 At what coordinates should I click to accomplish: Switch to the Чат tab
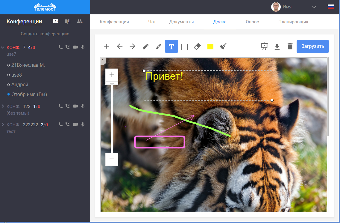[152, 22]
